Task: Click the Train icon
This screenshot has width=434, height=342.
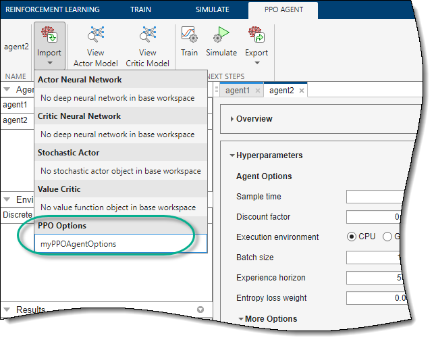Action: coord(189,36)
